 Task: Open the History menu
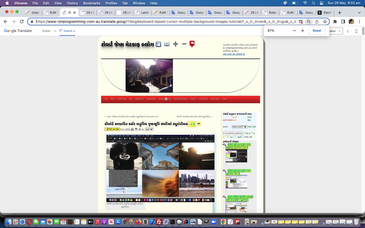point(72,3)
